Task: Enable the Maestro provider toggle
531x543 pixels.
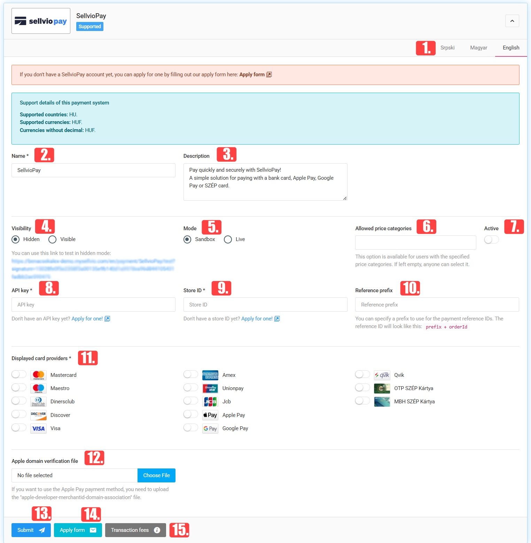Action: (19, 387)
